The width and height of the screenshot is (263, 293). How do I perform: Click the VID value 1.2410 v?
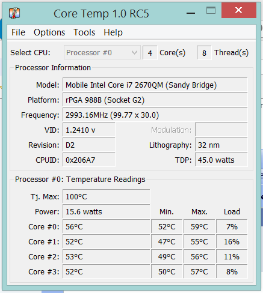pos(89,130)
